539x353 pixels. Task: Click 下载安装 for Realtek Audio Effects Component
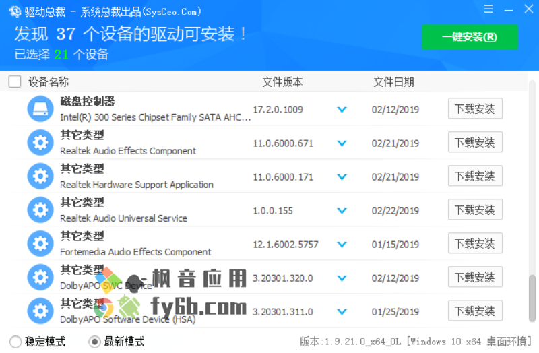[x=475, y=142]
